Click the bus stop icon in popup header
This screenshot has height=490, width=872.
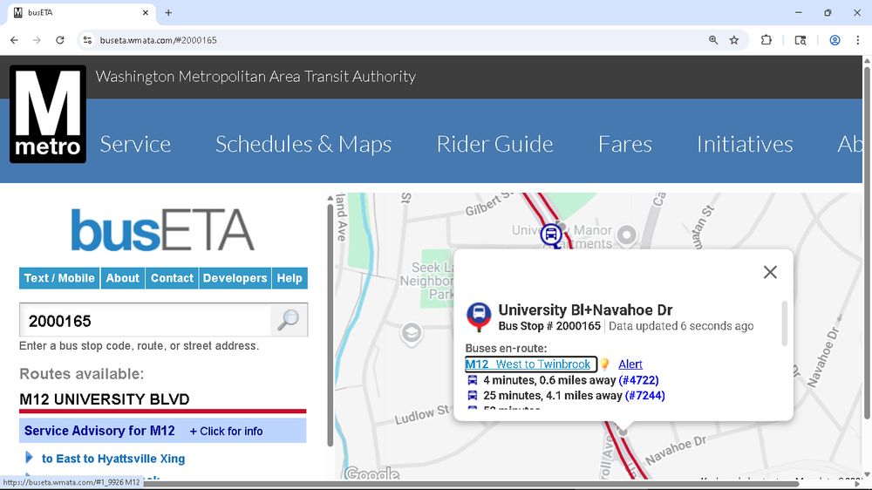pos(478,316)
